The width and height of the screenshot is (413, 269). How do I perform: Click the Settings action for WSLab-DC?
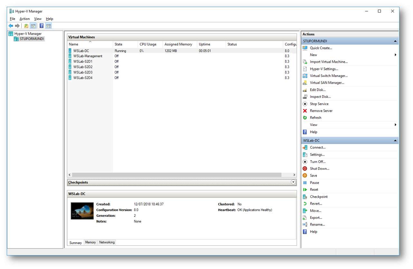pos(317,155)
